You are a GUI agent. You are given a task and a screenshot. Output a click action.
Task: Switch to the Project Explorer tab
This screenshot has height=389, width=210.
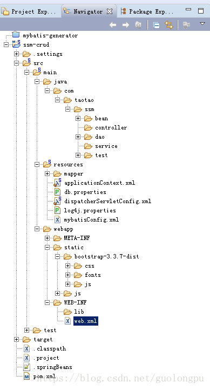click(x=29, y=11)
